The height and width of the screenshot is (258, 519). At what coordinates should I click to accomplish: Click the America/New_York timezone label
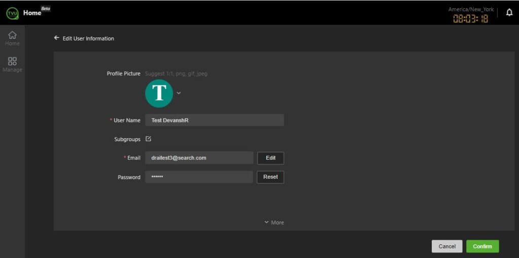coord(471,9)
